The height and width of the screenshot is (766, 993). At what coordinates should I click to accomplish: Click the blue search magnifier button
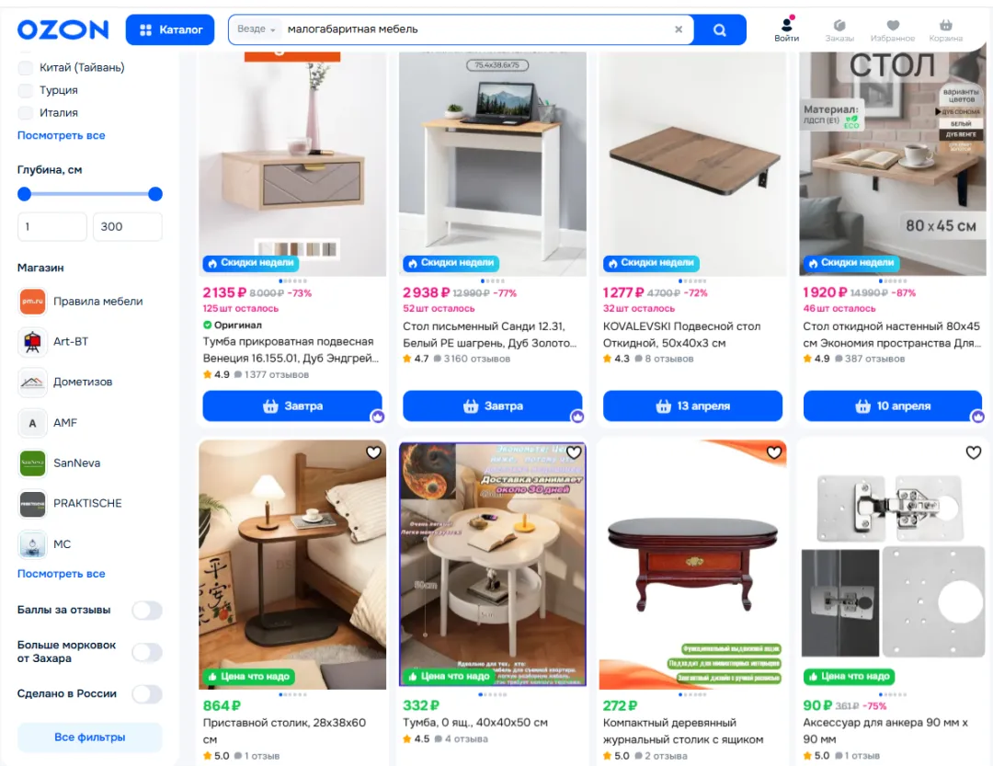719,29
